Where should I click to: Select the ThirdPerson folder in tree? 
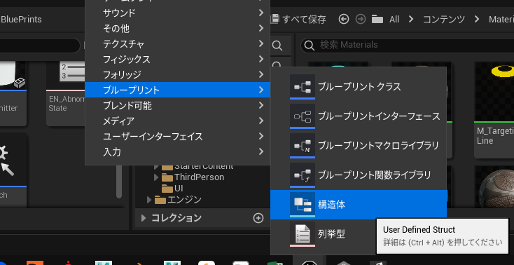(200, 177)
